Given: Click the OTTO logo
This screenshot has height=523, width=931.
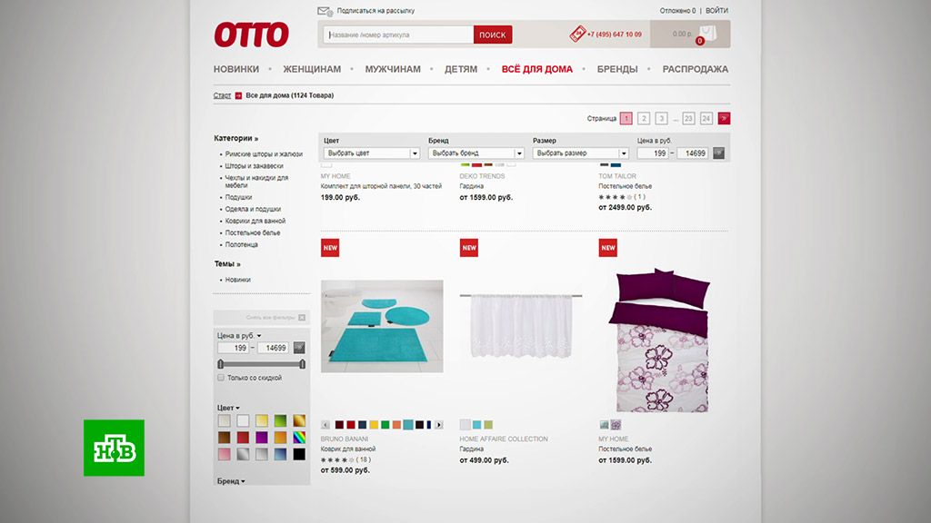Looking at the screenshot, I should pos(252,35).
